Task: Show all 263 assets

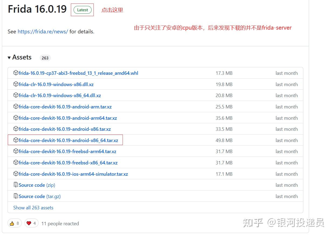Action: click(x=33, y=207)
